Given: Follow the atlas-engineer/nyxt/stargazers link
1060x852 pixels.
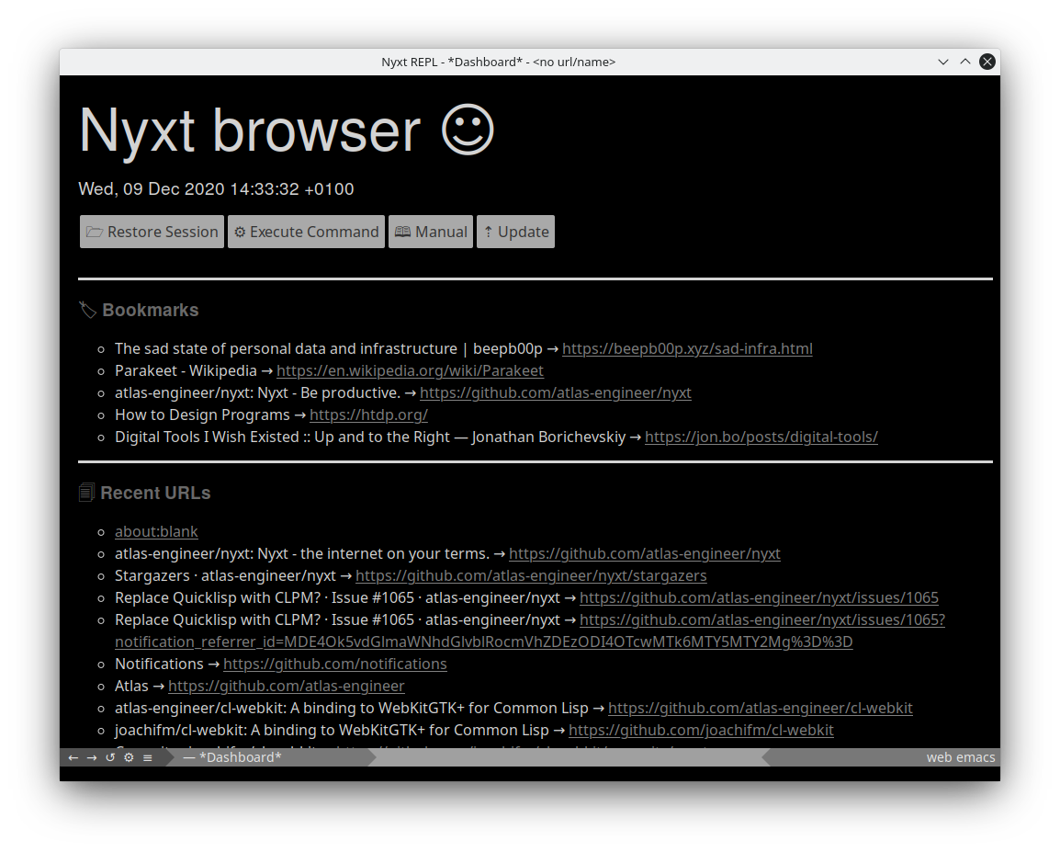Looking at the screenshot, I should click(531, 575).
